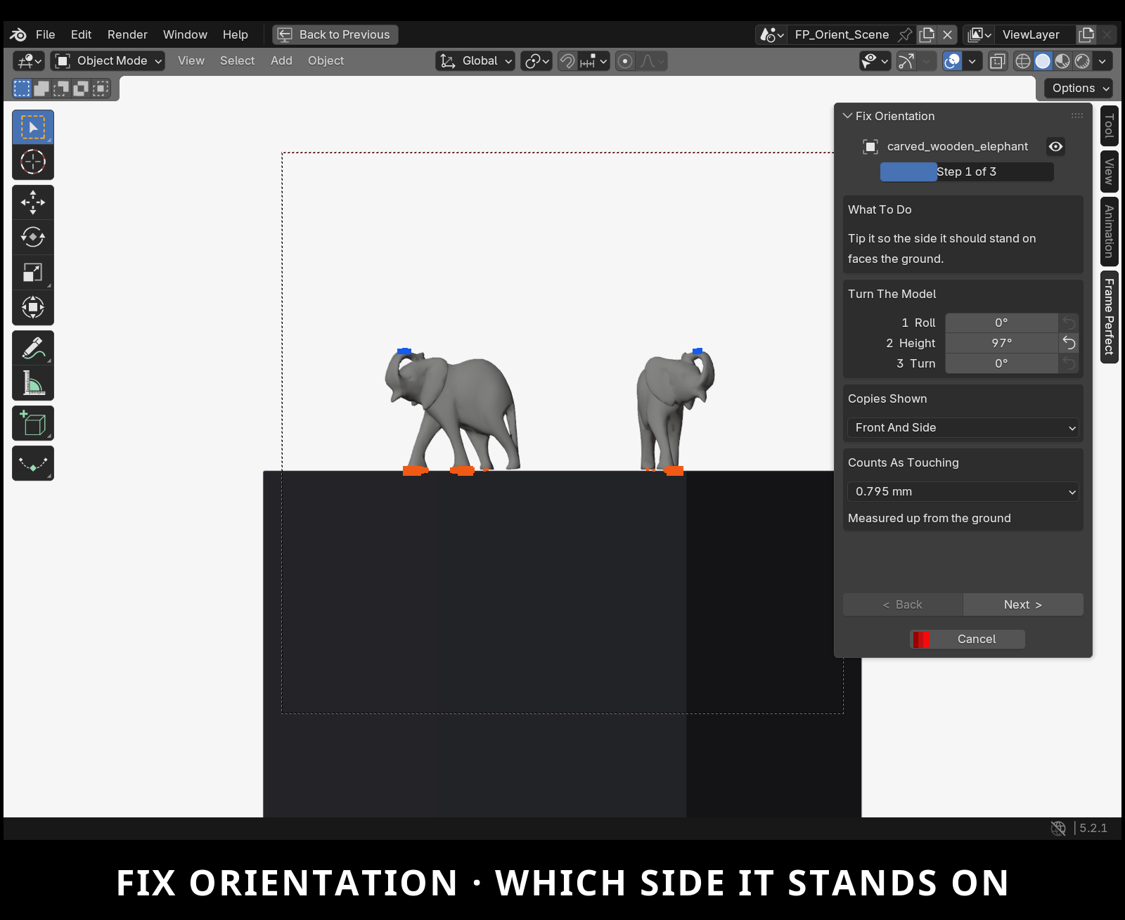Viewport: 1125px width, 920px height.
Task: Select the Scale tool
Action: pyautogui.click(x=33, y=272)
